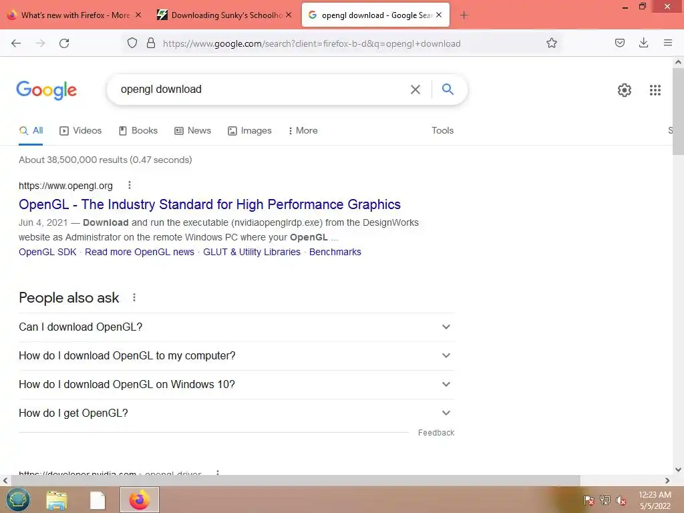Click in the Google search input
Viewport: 684px width, 513px height.
[x=262, y=90]
